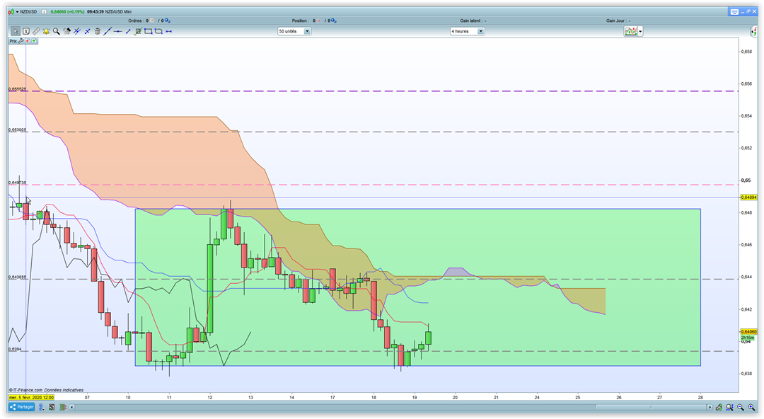Select the double-arrow horizontal measure tool
The height and width of the screenshot is (419, 764).
click(x=168, y=31)
